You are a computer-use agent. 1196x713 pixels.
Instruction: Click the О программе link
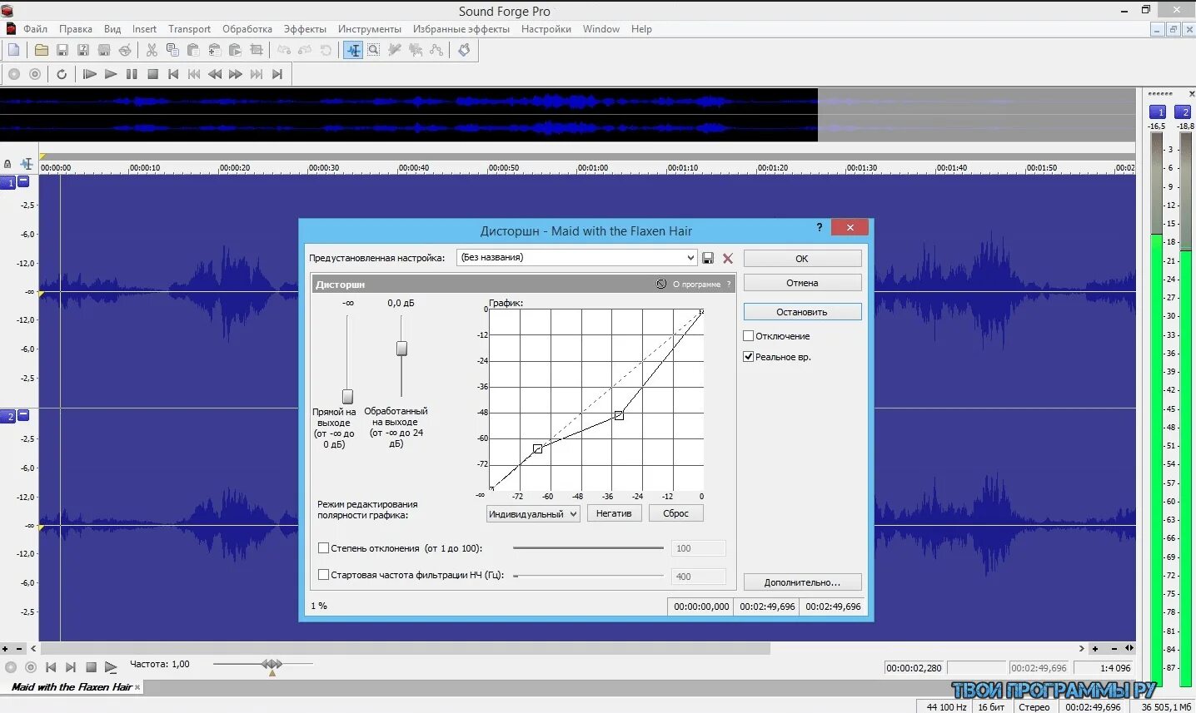[696, 285]
